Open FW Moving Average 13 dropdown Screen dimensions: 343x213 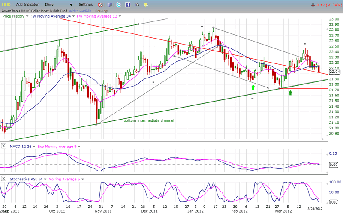point(119,16)
